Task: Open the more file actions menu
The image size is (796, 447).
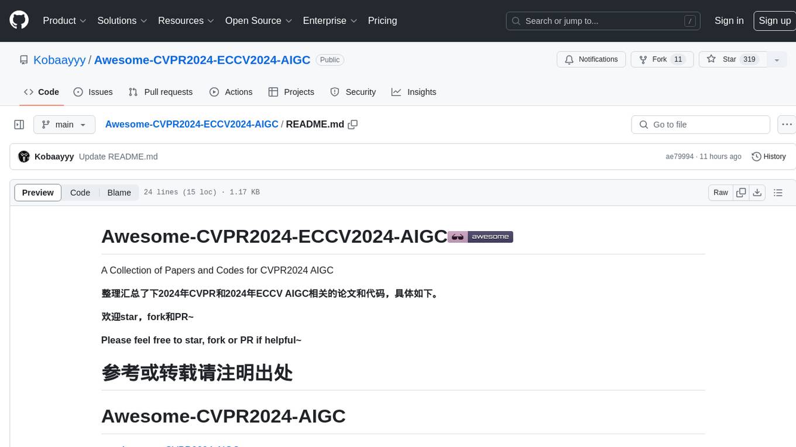Action: (787, 125)
